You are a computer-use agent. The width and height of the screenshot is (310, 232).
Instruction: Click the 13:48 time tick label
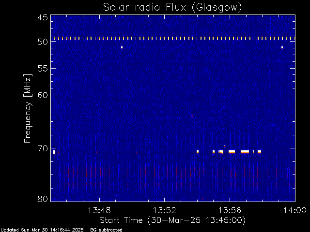coord(99,210)
